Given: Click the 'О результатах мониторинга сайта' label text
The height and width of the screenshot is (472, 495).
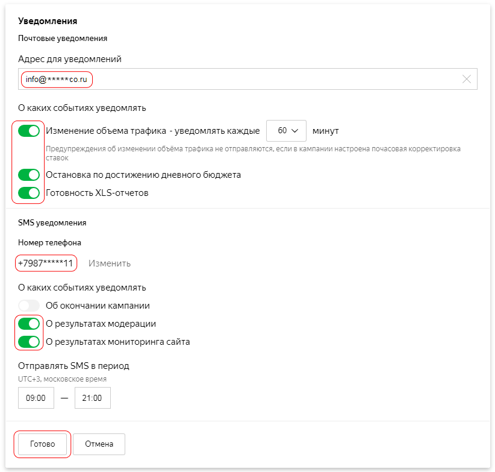Looking at the screenshot, I should pyautogui.click(x=118, y=342).
